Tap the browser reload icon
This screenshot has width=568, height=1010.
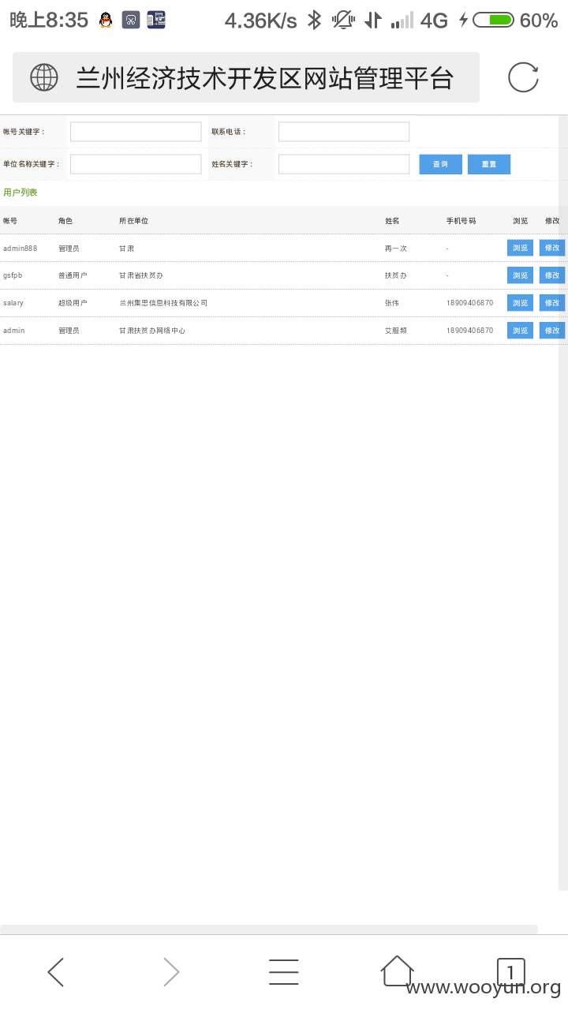[523, 77]
